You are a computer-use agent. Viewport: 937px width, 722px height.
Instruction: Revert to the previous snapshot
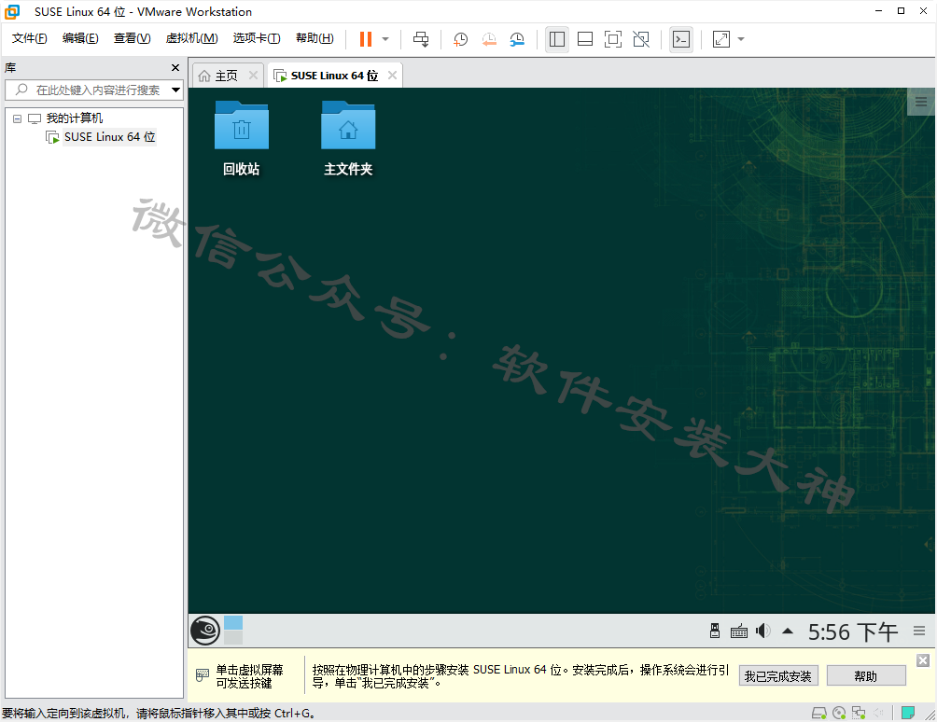tap(489, 39)
